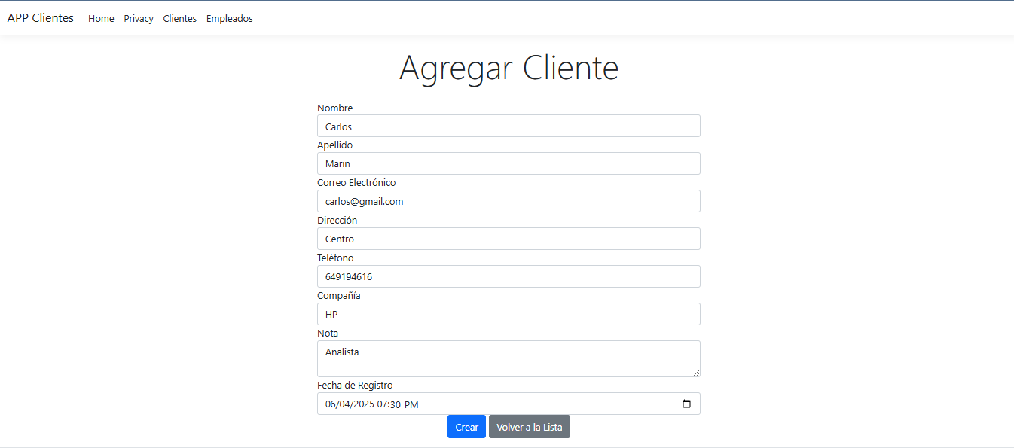Open the Privacy page
This screenshot has height=448, width=1014.
tap(139, 18)
